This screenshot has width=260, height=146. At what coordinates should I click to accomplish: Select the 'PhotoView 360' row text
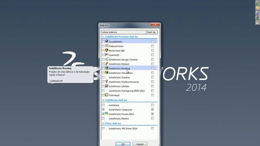[x=117, y=51]
